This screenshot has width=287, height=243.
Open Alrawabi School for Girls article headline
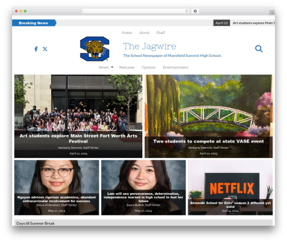tap(230, 205)
